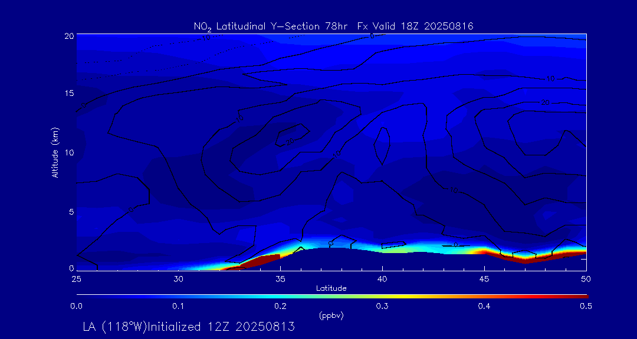Click the color scale value '0.2'
This screenshot has width=637, height=339.
280,307
